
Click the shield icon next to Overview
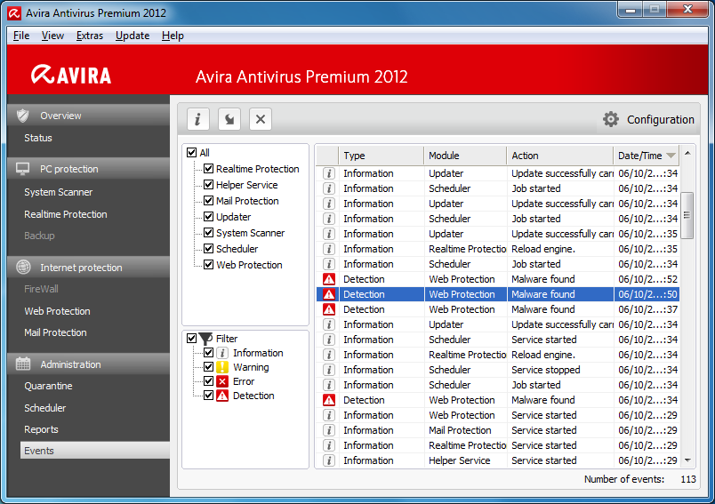[x=23, y=116]
